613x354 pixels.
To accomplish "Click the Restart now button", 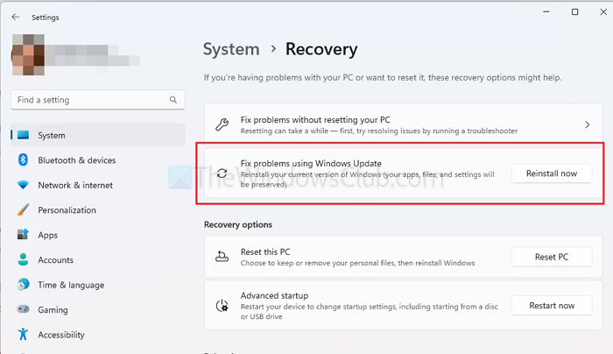I will pyautogui.click(x=552, y=306).
